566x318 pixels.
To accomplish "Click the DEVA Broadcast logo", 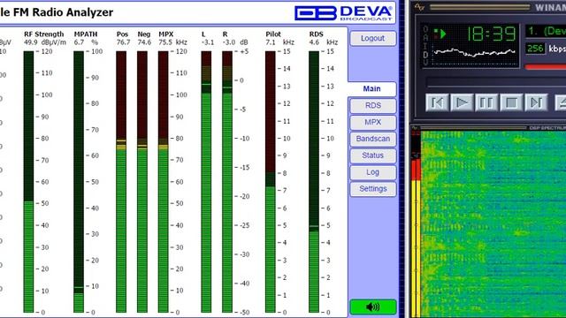I will coord(343,13).
